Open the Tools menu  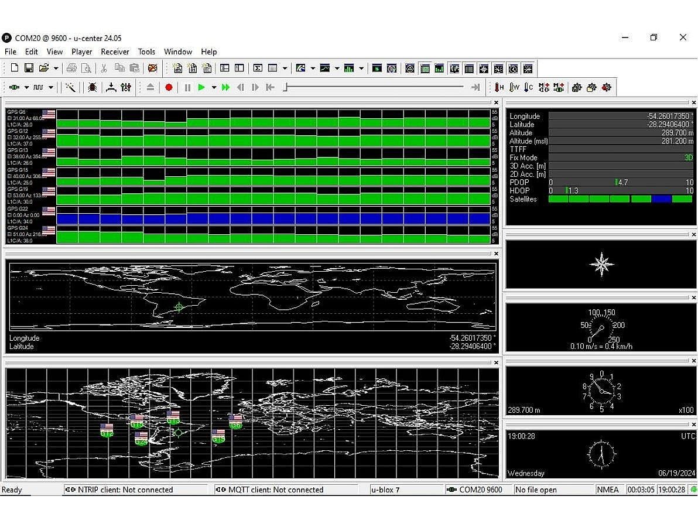click(x=146, y=52)
